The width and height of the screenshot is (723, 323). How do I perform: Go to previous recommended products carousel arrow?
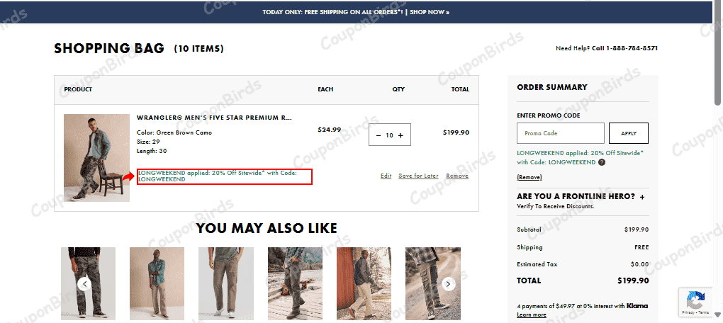click(x=84, y=284)
